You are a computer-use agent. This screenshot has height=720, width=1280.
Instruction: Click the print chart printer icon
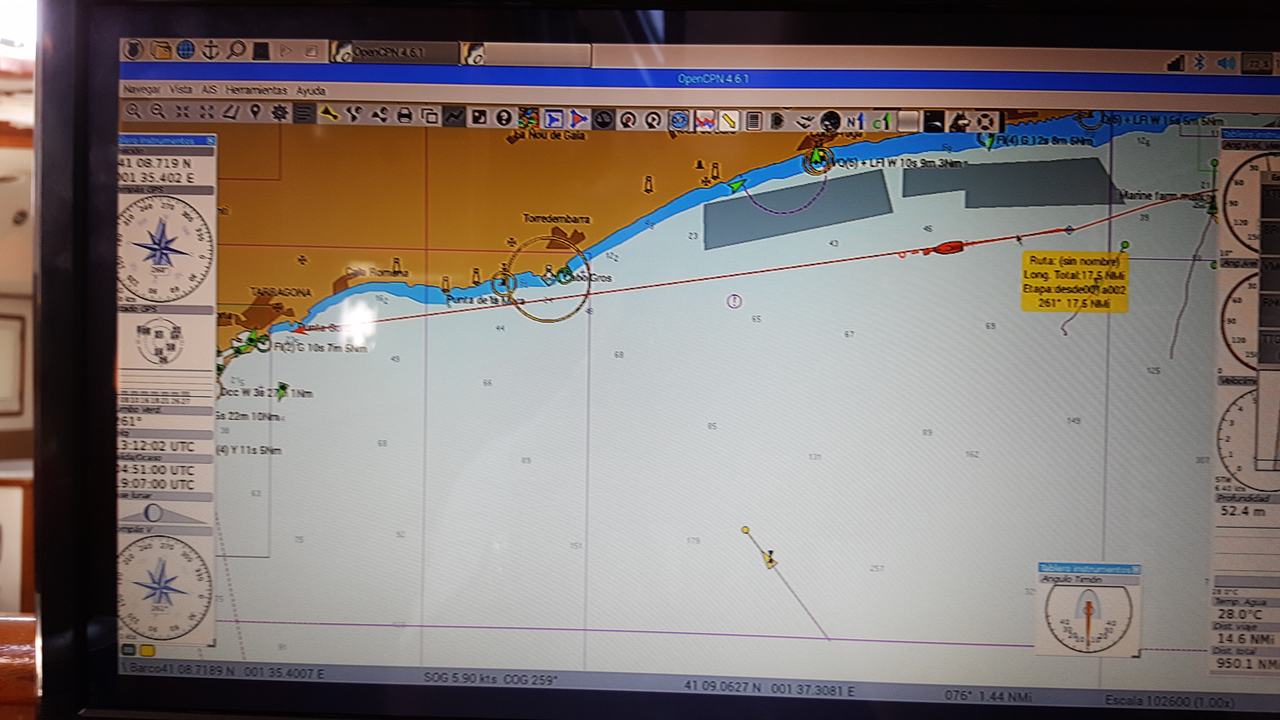tap(404, 116)
